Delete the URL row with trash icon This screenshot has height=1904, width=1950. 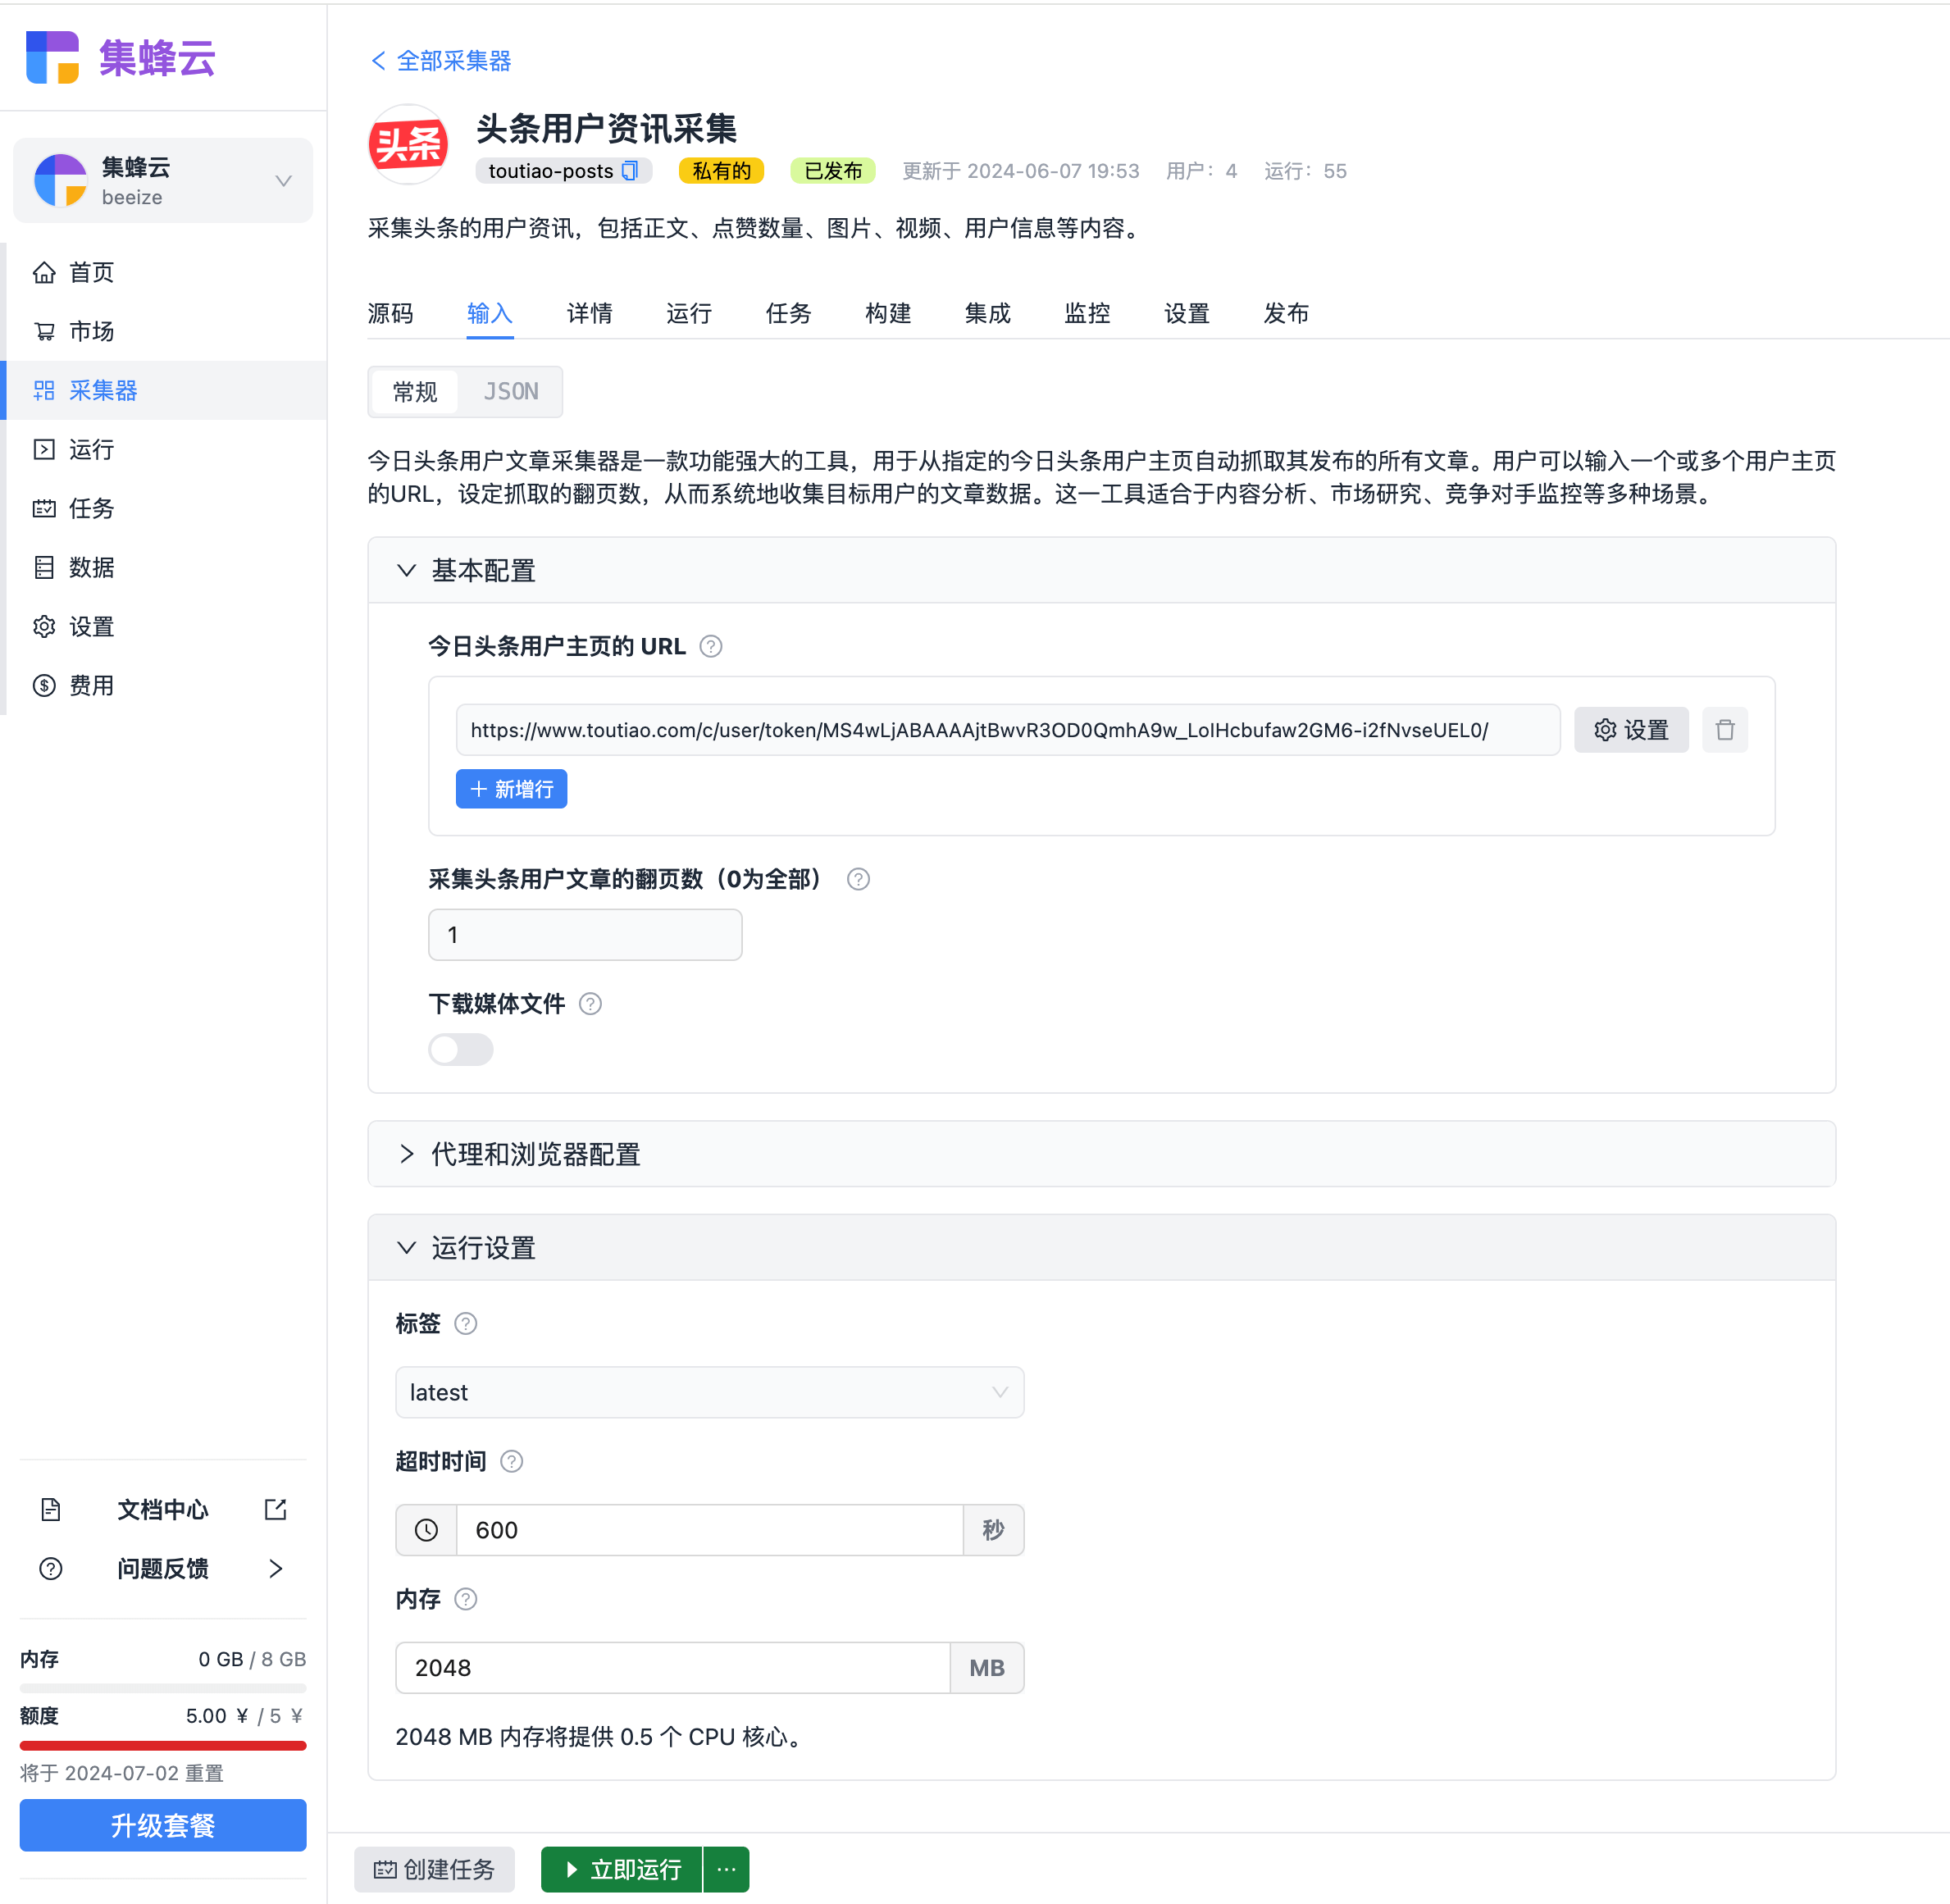click(x=1725, y=730)
